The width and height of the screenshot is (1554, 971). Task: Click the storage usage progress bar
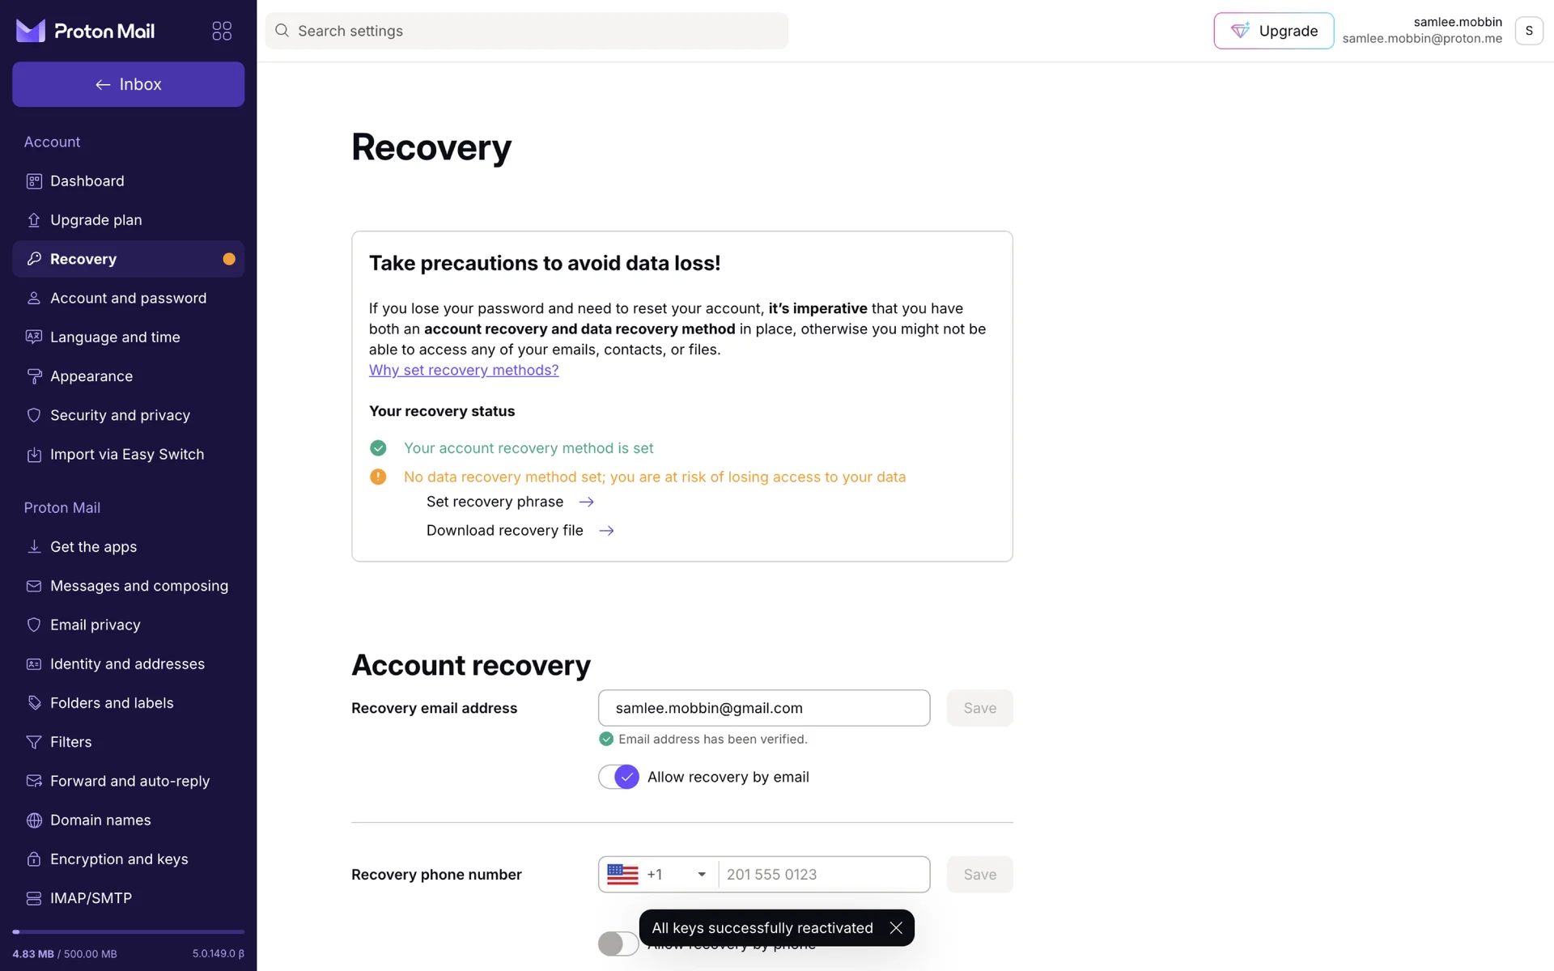point(128,932)
